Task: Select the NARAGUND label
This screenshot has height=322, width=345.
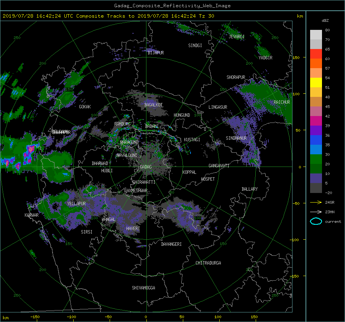Action: (x=130, y=142)
